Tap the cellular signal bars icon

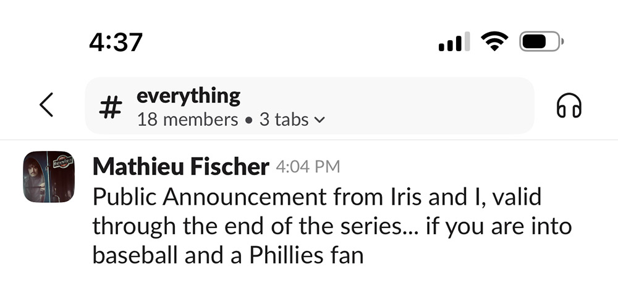tap(454, 43)
